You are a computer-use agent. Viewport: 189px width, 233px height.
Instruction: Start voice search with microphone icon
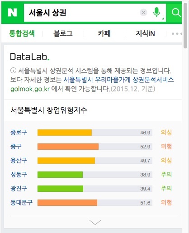157,12
